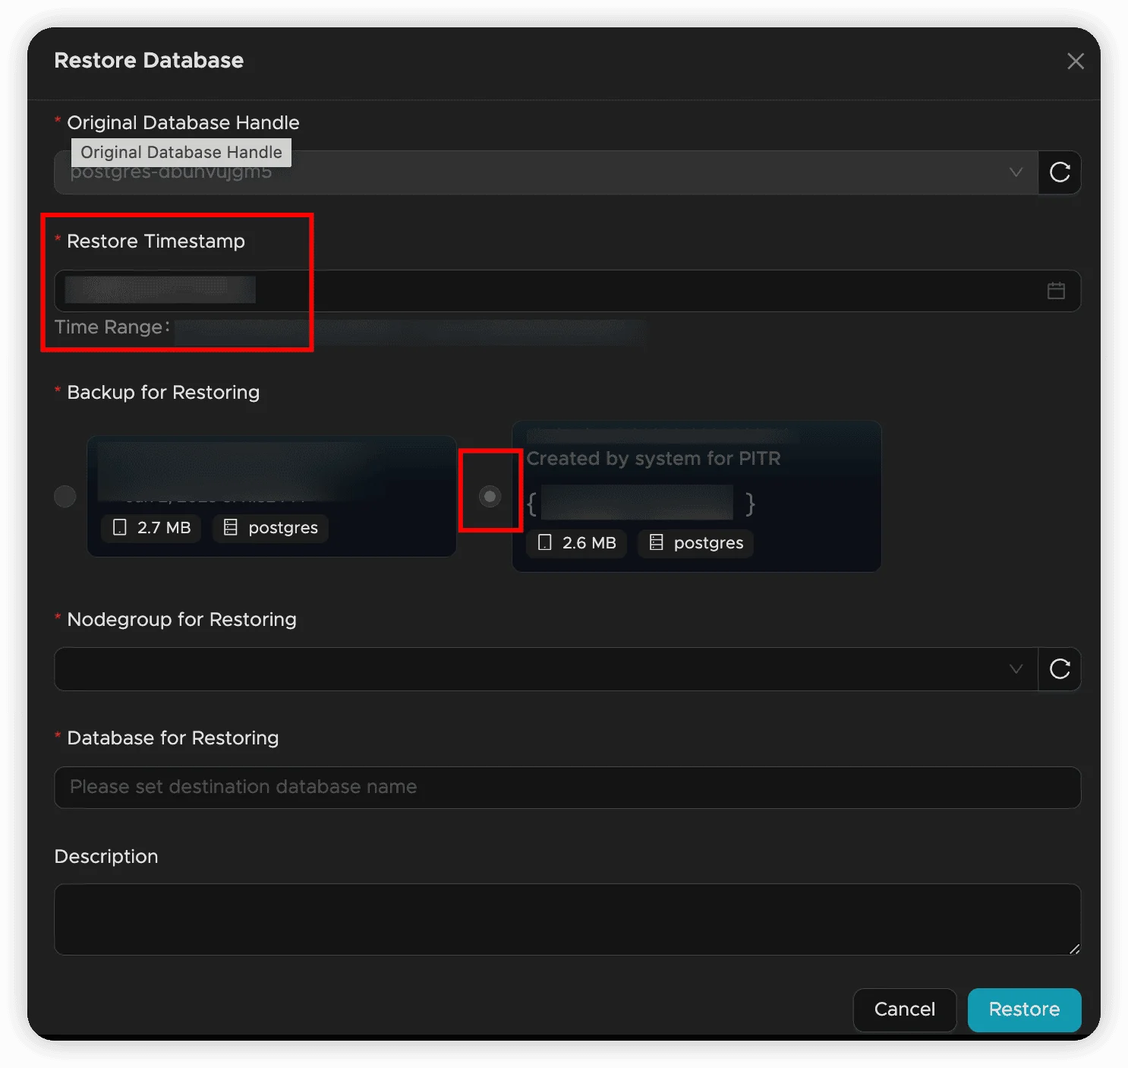Click the destination database name field

click(567, 788)
